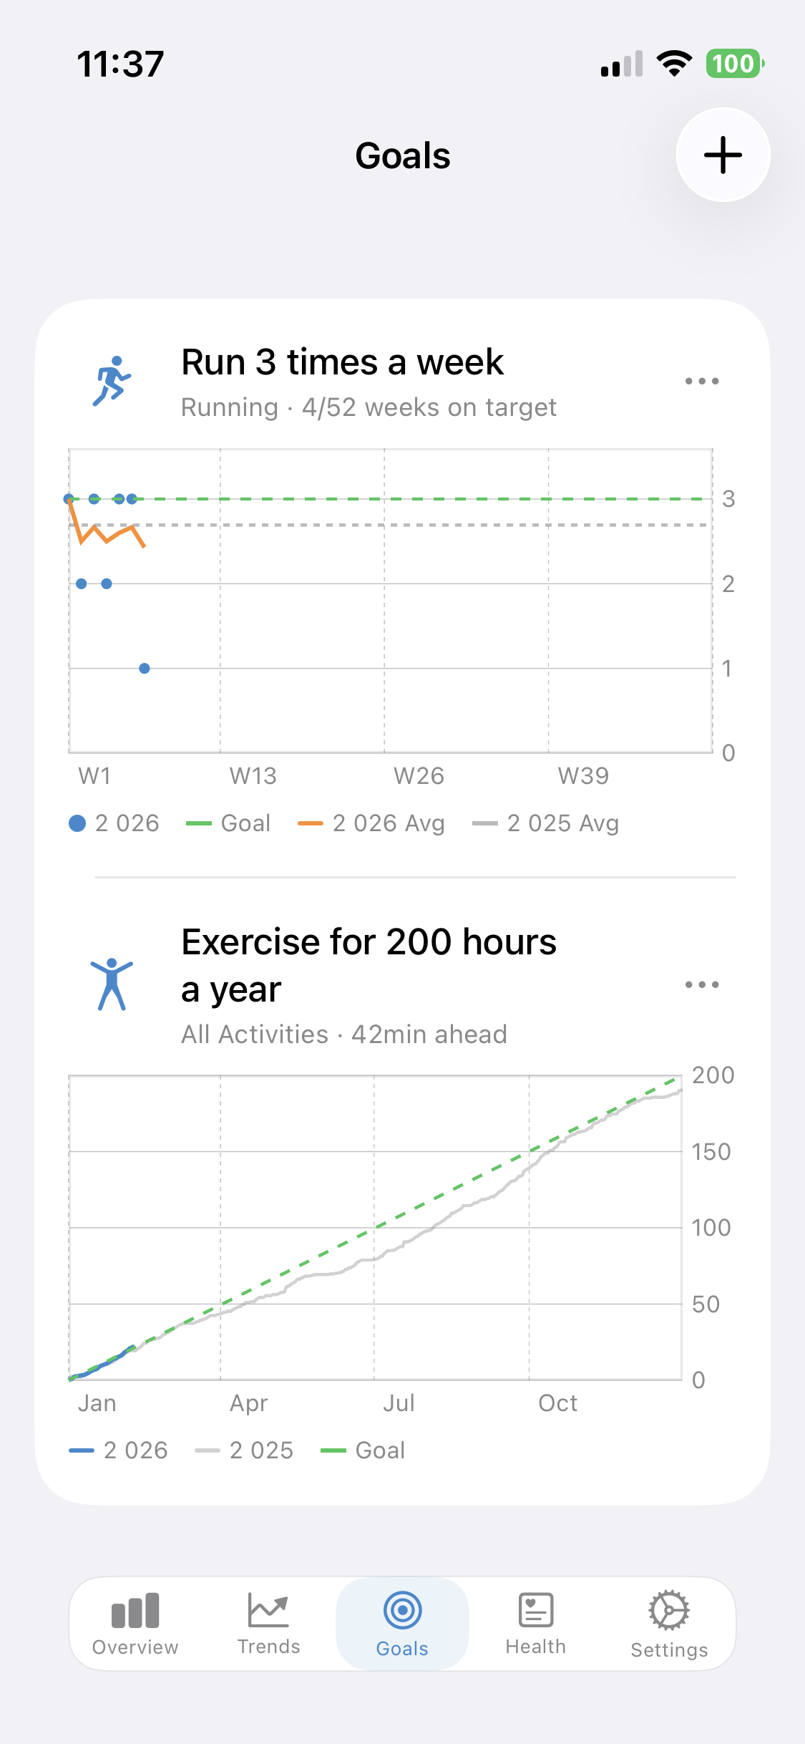Toggle the 2 025 Avg legend entry
The height and width of the screenshot is (1744, 805).
pos(547,823)
